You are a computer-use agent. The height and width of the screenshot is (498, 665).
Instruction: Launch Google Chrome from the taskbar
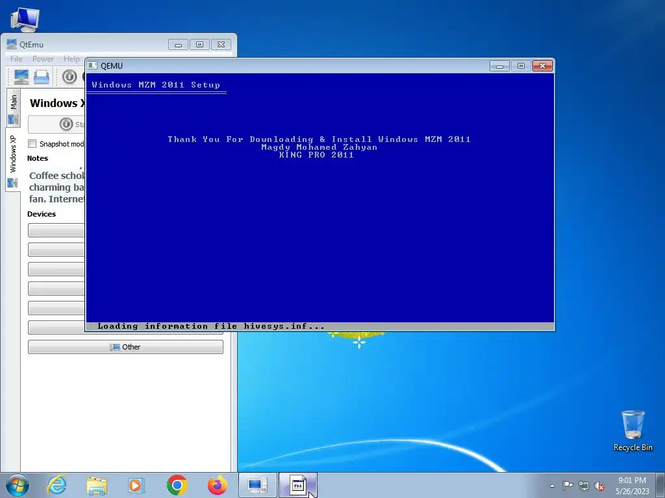(177, 485)
